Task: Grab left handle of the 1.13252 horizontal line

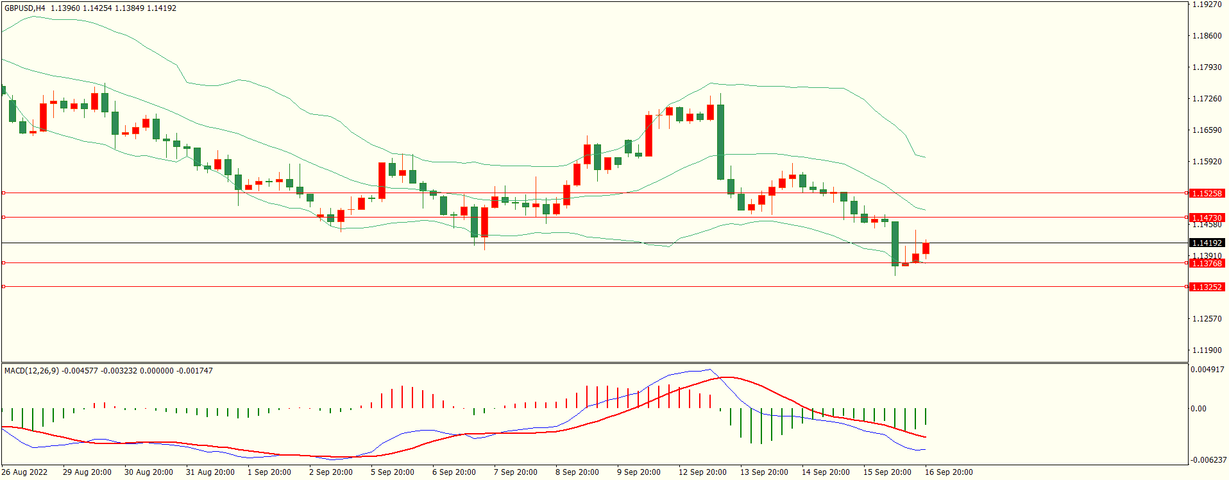Action: (x=3, y=286)
